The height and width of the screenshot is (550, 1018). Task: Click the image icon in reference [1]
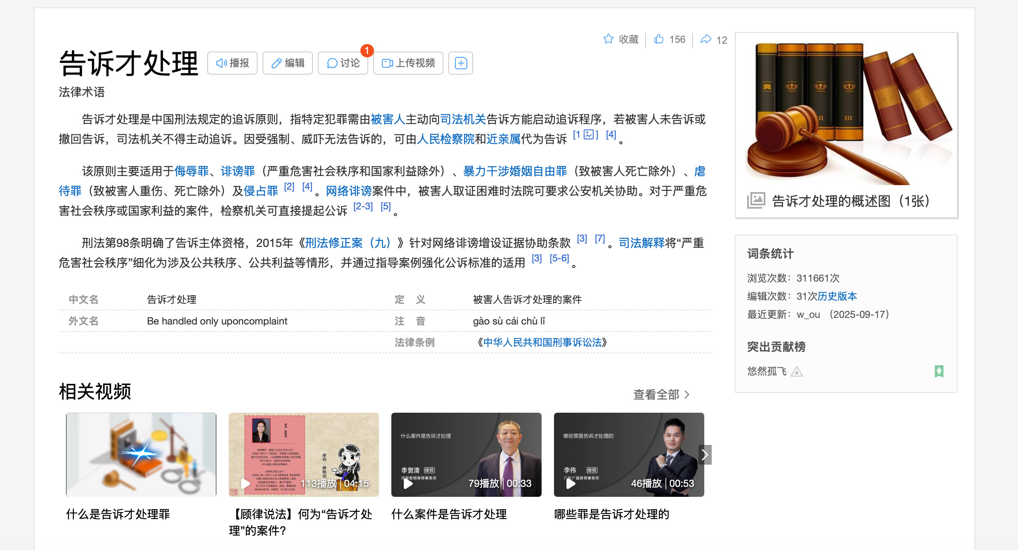point(588,135)
